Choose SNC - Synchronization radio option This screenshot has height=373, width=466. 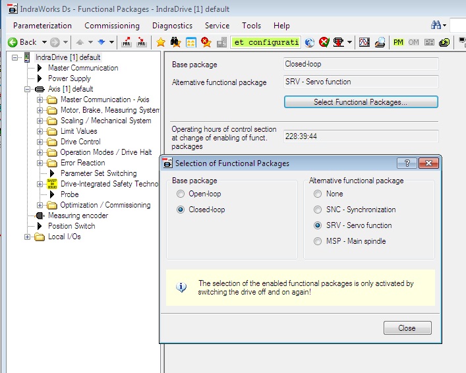click(318, 210)
